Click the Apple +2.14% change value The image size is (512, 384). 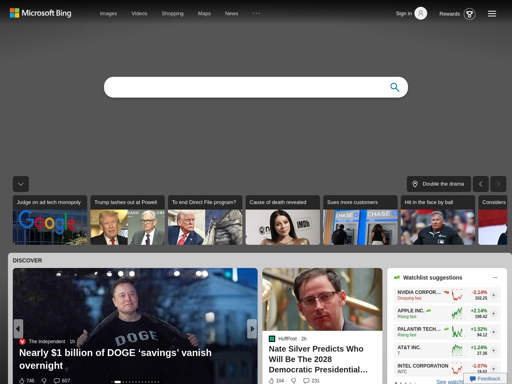479,311
